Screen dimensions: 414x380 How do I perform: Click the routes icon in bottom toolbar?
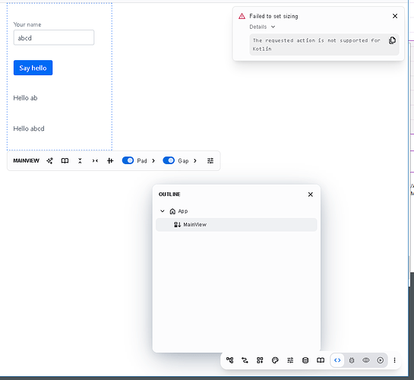[245, 360]
